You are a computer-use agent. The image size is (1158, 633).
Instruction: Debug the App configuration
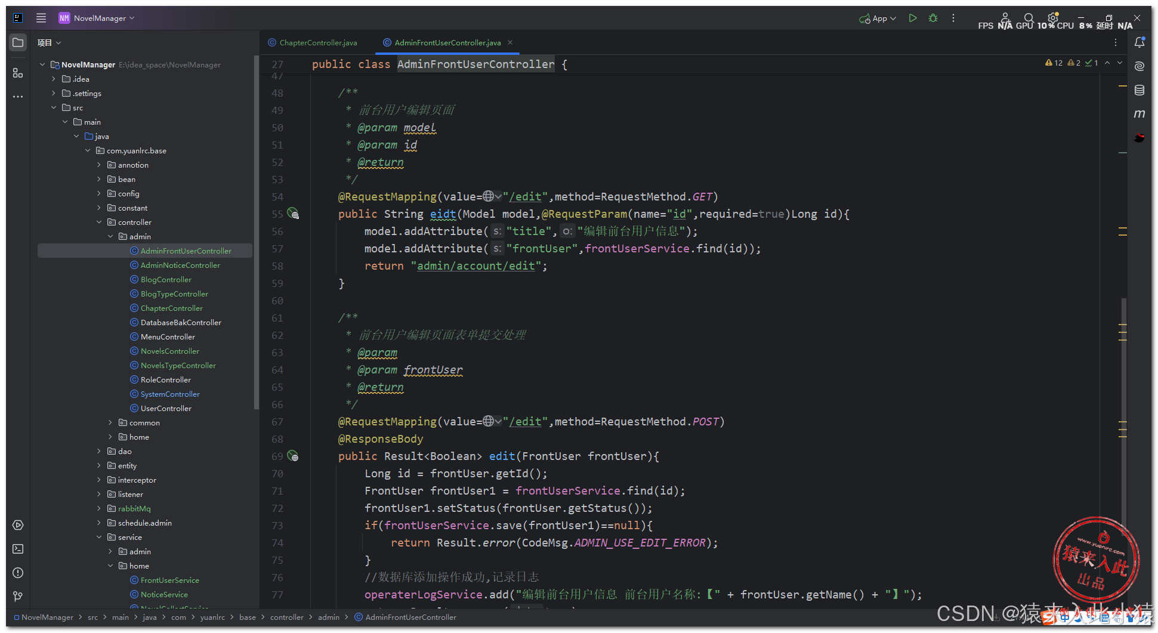point(933,18)
